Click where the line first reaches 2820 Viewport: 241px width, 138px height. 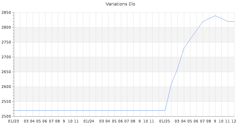coord(203,21)
